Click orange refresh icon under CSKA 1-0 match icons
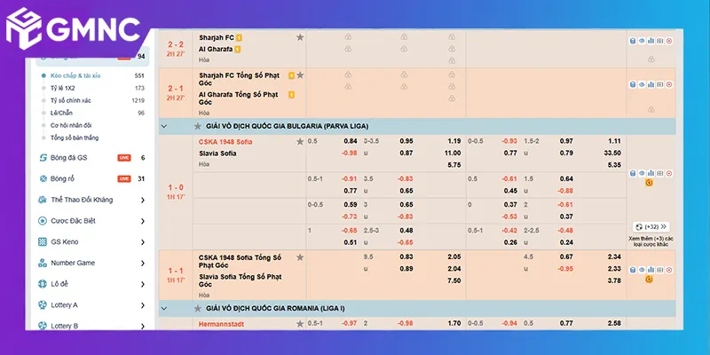This screenshot has width=710, height=355. [x=649, y=183]
